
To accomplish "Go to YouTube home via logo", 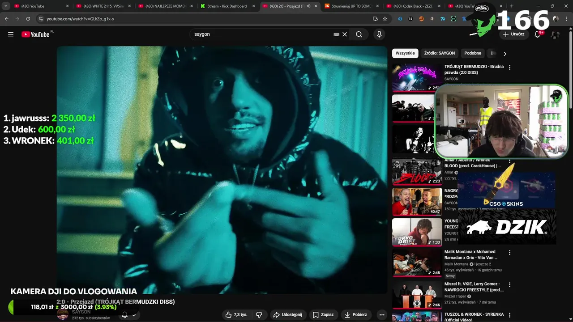I will pyautogui.click(x=35, y=34).
